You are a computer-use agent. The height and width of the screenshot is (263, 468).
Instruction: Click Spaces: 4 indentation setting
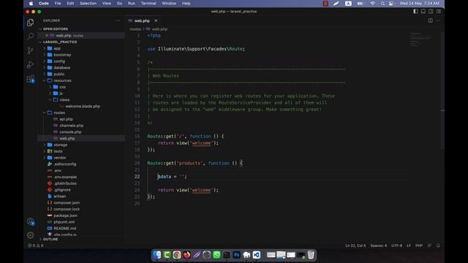tap(379, 245)
